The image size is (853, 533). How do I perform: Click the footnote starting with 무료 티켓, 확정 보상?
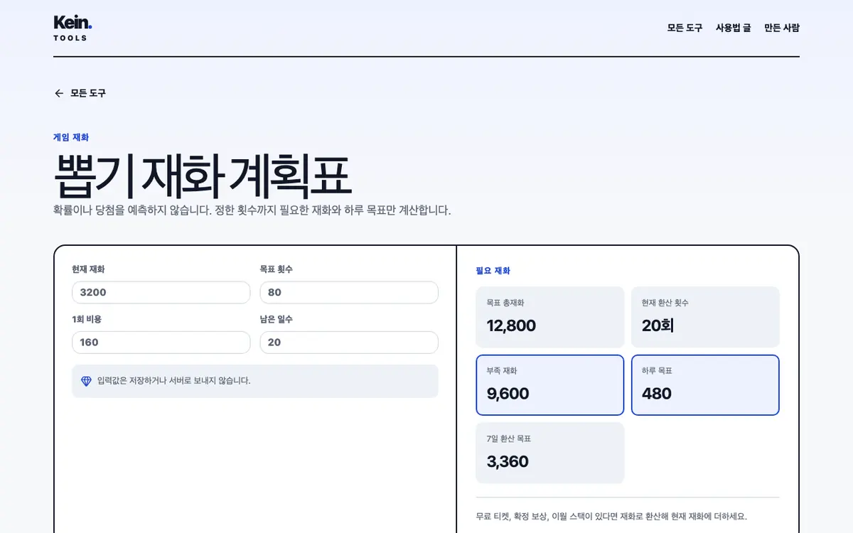click(x=611, y=517)
